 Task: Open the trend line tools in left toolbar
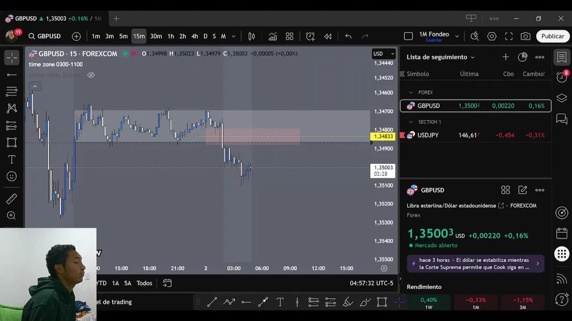(12, 74)
